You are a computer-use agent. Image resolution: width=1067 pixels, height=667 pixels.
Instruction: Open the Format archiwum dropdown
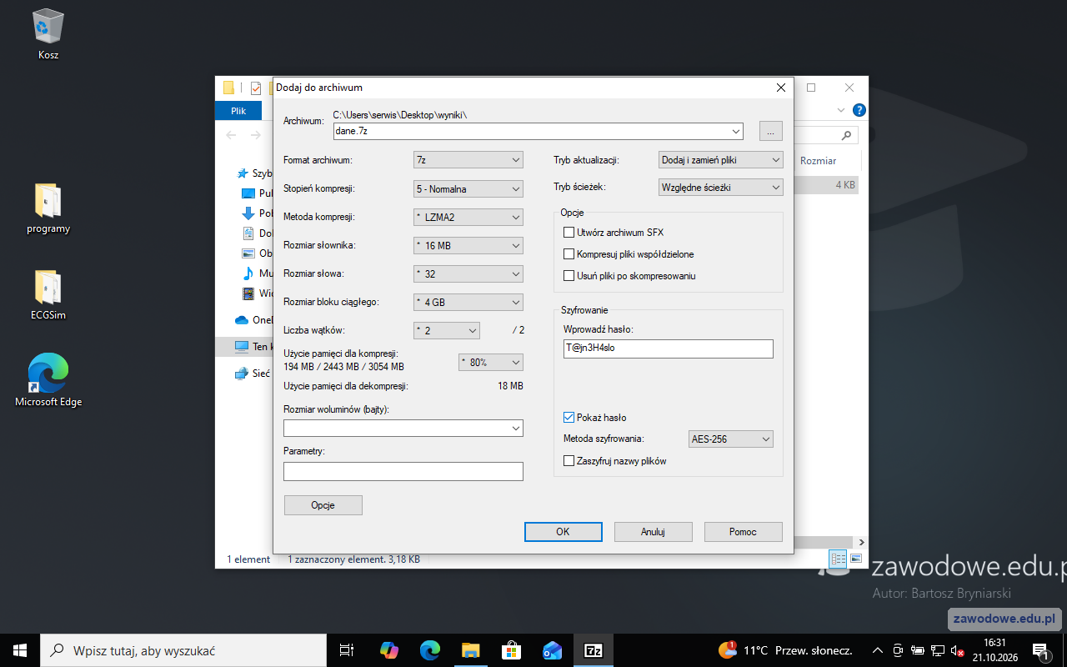click(x=468, y=160)
